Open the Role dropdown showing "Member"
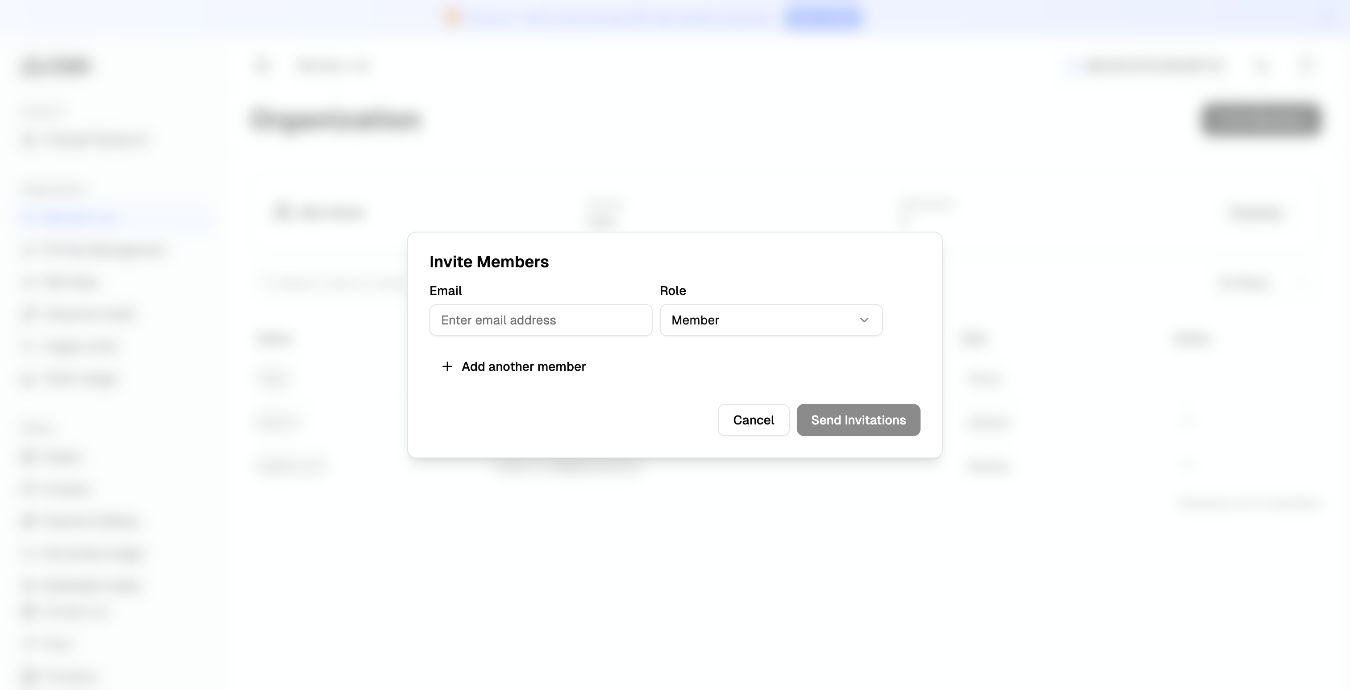 pos(771,320)
